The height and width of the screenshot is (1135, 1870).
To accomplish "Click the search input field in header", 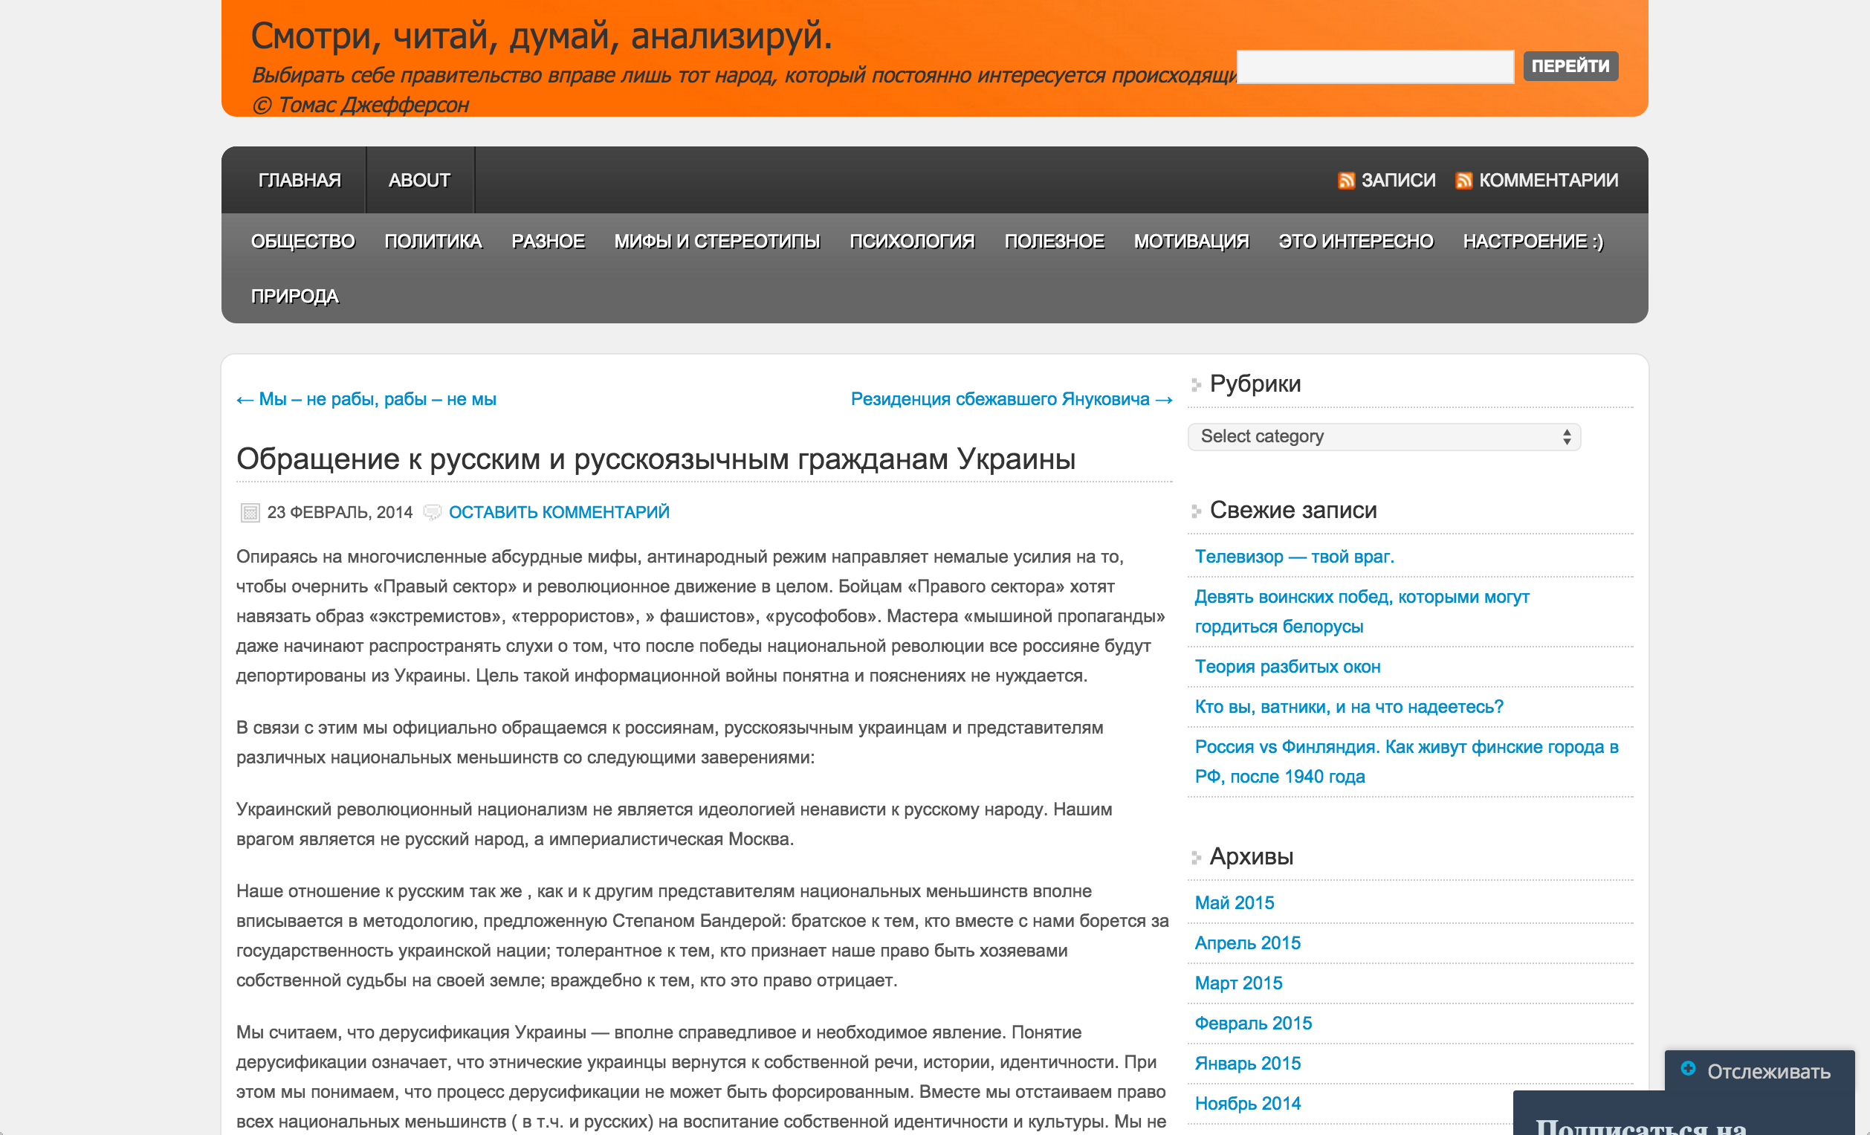I will coord(1374,67).
